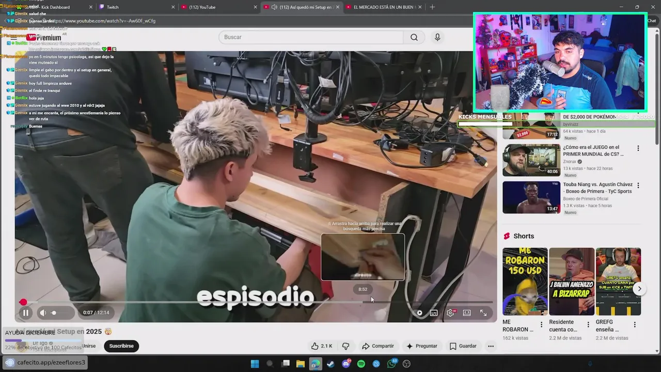Image resolution: width=661 pixels, height=372 pixels.
Task: Open the 13:47 Touba Niang boxing thumbnail
Action: [x=531, y=197]
